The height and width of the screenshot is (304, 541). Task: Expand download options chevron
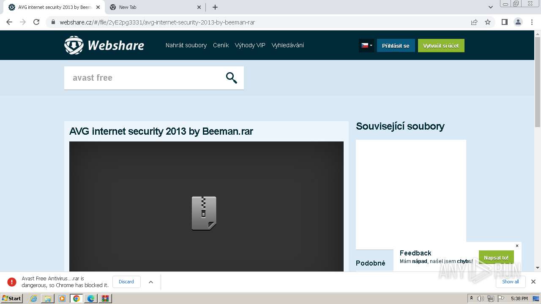[151, 282]
